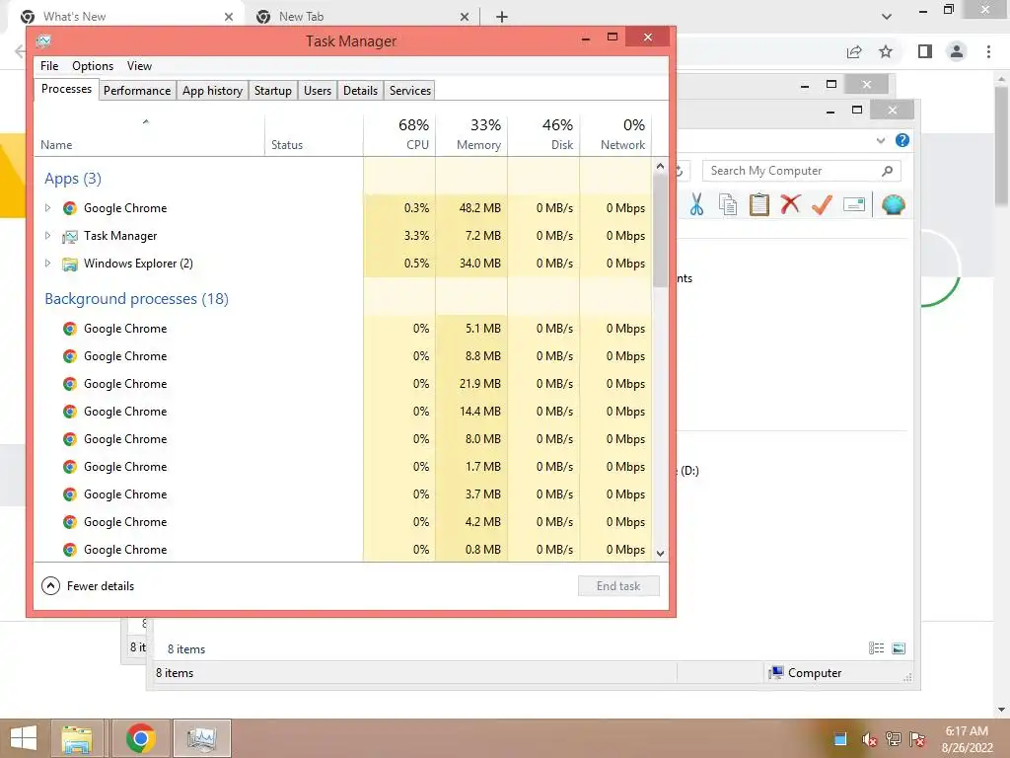
Task: Open the View menu in Task Manager
Action: tap(139, 66)
